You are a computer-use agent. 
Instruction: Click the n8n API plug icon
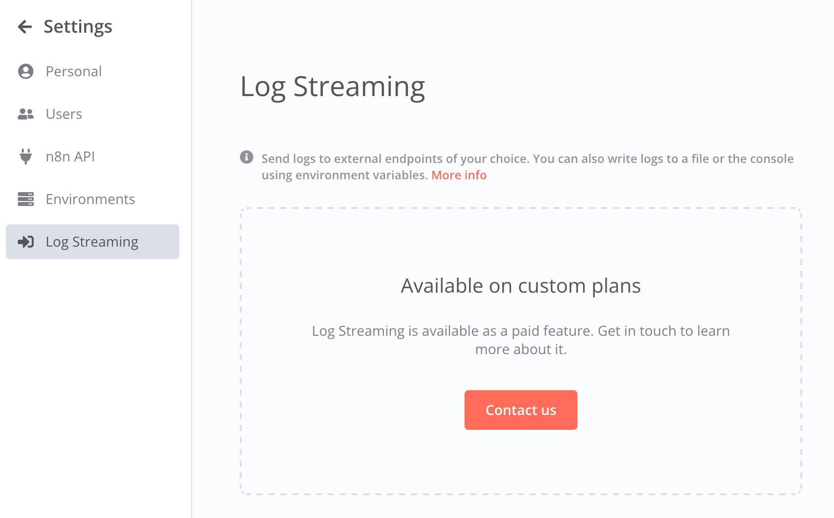tap(26, 156)
